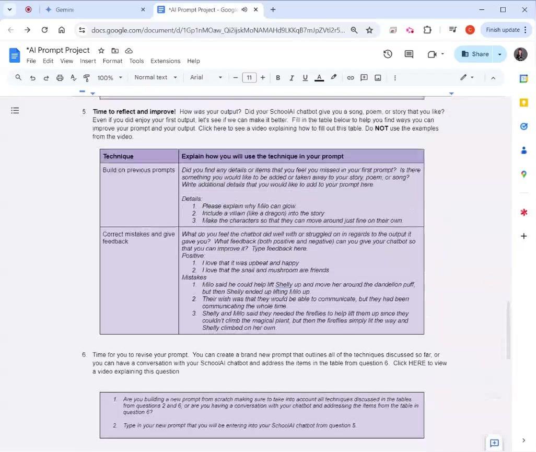Screen dimensions: 536x452
Task: Click the search menus magnifier icon
Action: pos(18,78)
